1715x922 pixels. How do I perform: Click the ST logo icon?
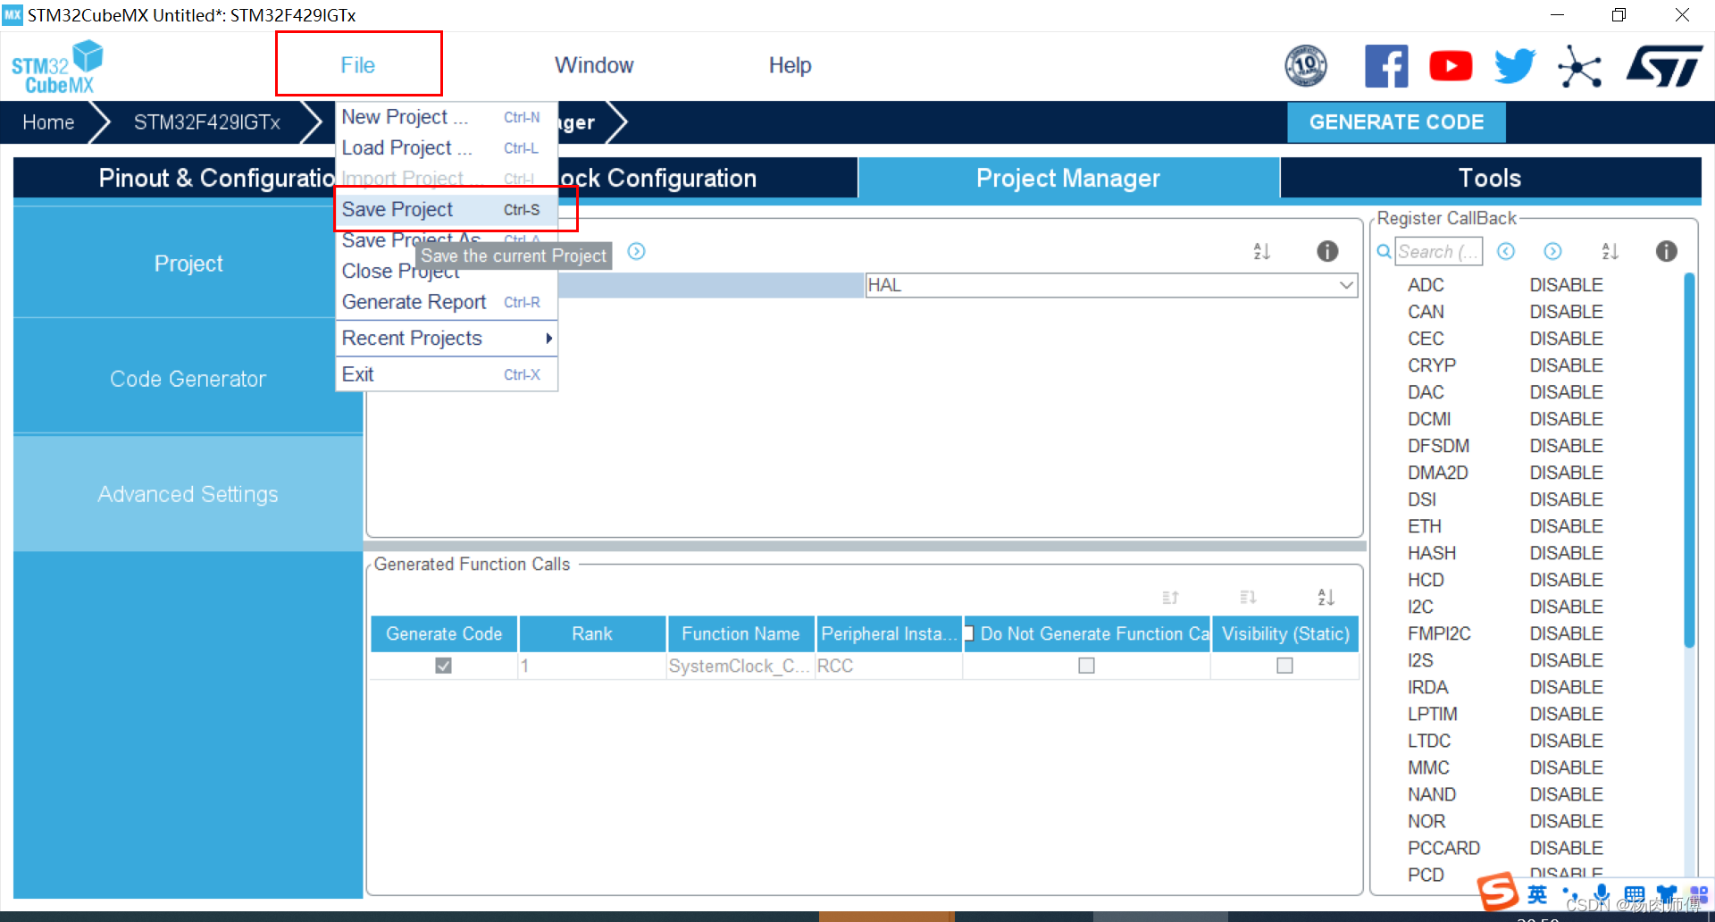(1664, 66)
